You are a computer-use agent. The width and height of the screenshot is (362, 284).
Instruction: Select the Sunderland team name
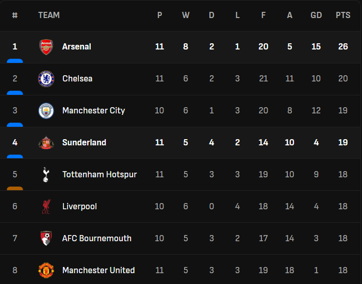(x=84, y=143)
